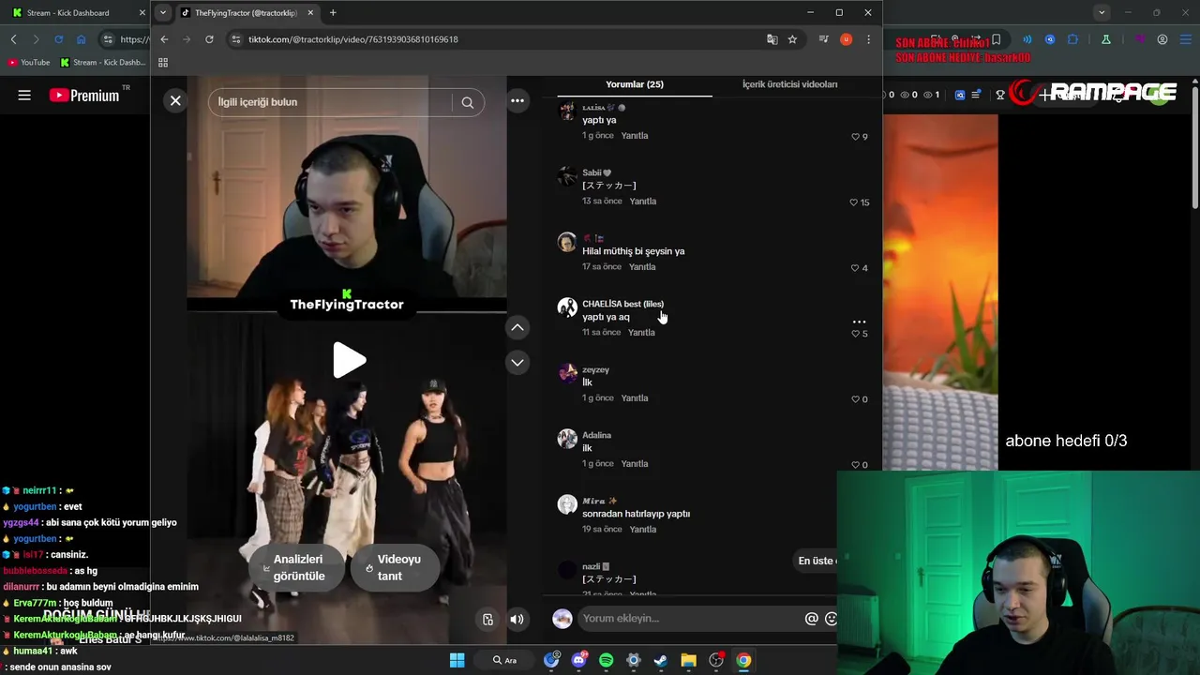
Task: Open the three-dot more options beside search
Action: click(x=517, y=101)
